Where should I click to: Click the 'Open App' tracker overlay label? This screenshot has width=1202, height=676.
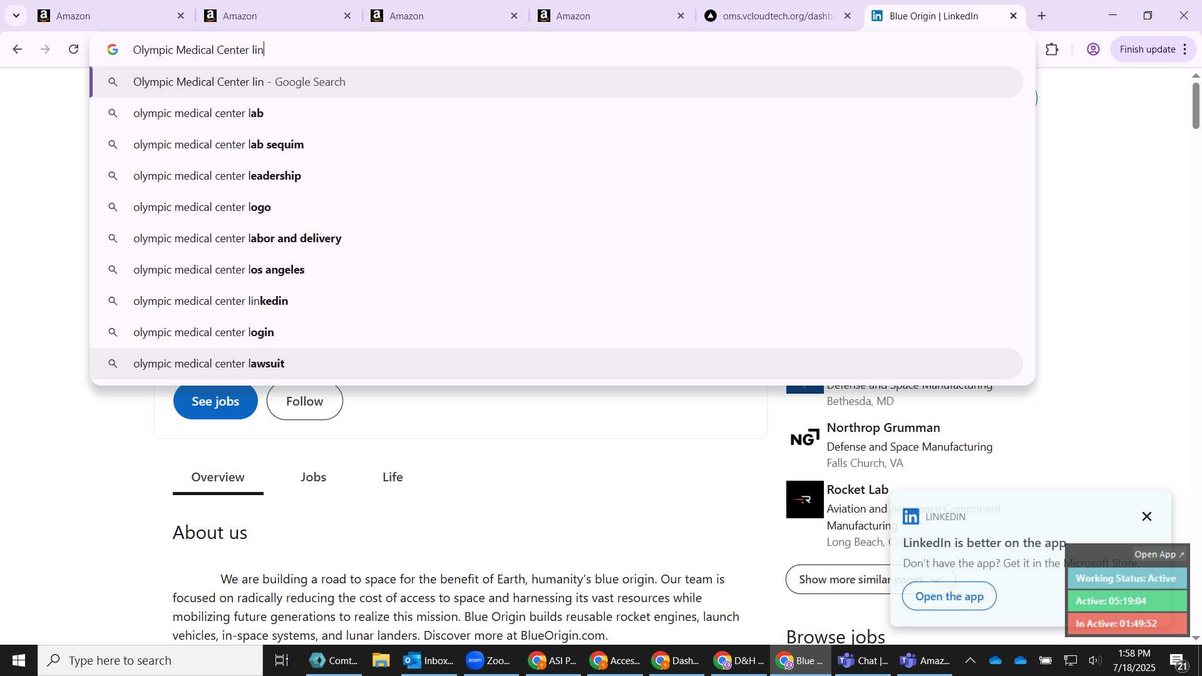point(1159,555)
